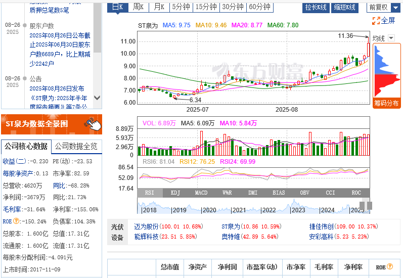Image resolution: width=403 pixels, height=278 pixels.
Task: Open the 筹码分布 button
Action: pos(386,103)
